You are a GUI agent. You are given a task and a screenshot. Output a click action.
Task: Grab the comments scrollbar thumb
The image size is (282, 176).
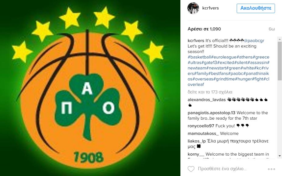tap(280, 61)
